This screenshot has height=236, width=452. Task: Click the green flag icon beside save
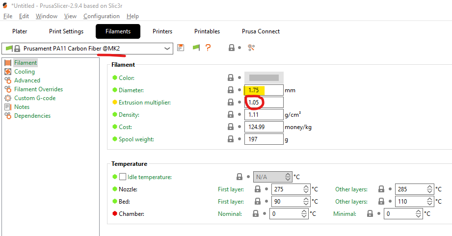196,48
